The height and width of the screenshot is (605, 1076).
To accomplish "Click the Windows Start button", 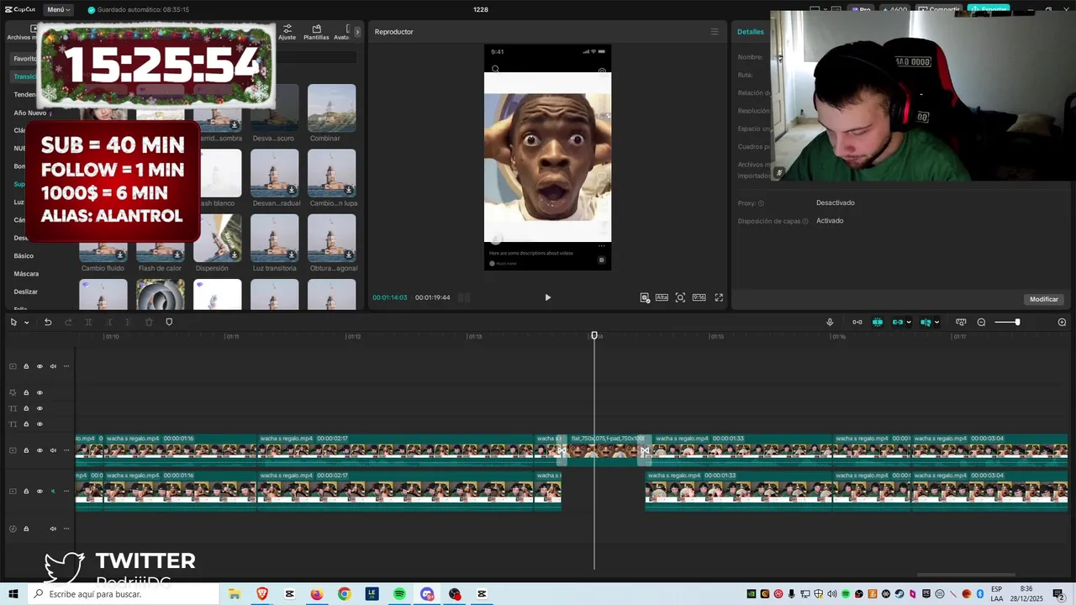I will point(13,594).
